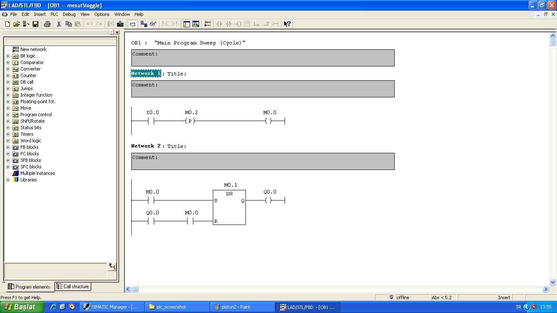Expand the Bit logic tree node
557x313 pixels.
[8, 56]
